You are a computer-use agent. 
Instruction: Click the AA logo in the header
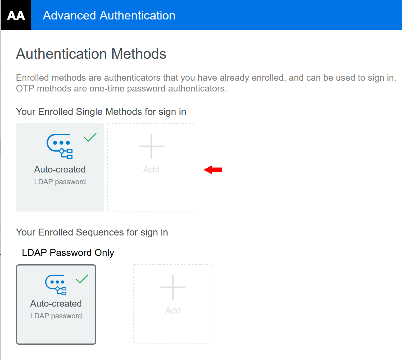coord(16,15)
